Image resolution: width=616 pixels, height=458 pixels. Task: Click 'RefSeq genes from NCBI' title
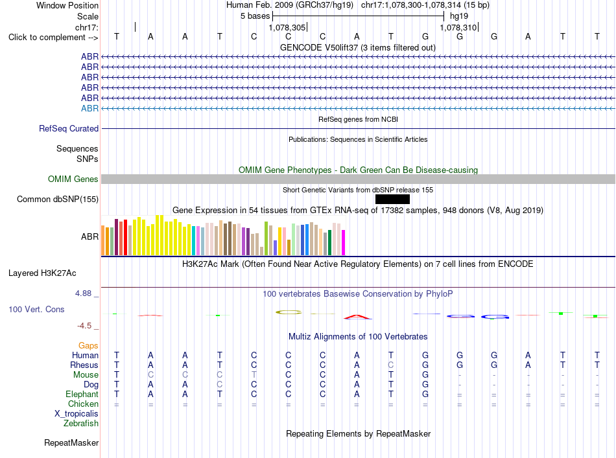pyautogui.click(x=359, y=119)
